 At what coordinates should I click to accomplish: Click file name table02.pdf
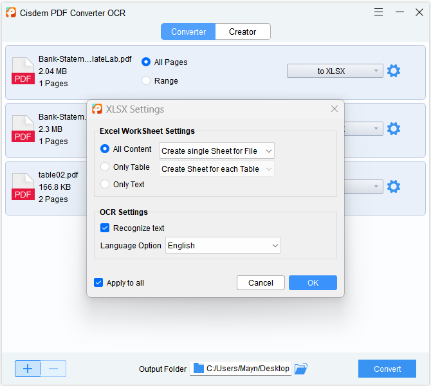(x=59, y=174)
